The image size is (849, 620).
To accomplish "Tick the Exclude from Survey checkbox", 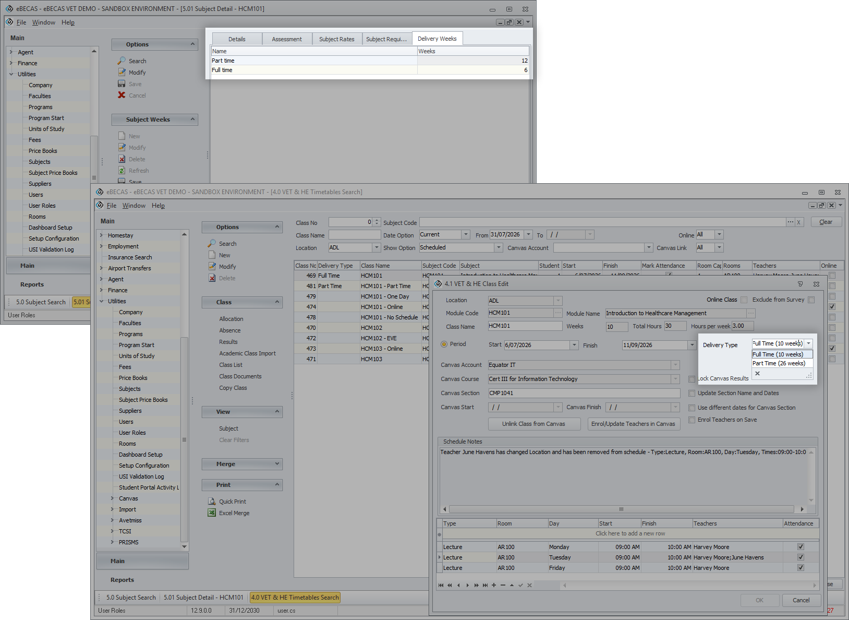I will [x=811, y=300].
